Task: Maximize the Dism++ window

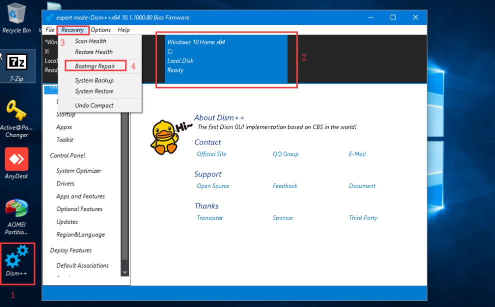Action: 393,17
